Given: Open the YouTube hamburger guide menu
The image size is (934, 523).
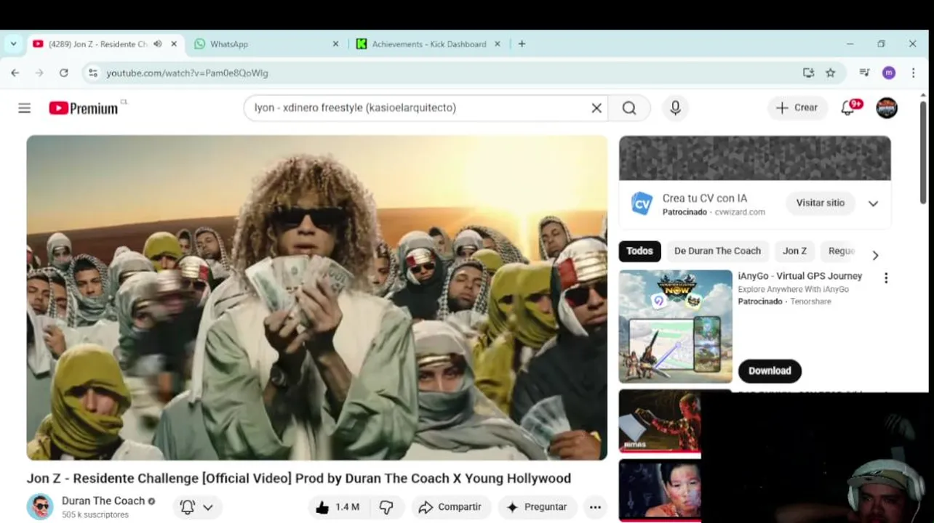Looking at the screenshot, I should 25,108.
